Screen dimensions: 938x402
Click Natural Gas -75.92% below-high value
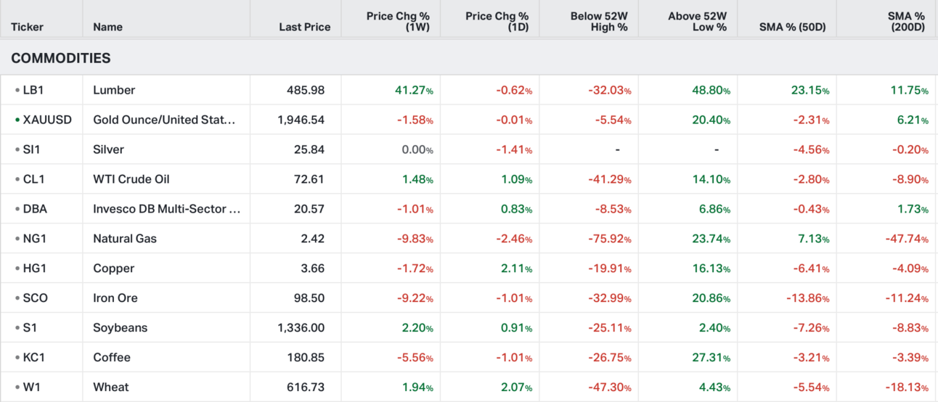click(x=609, y=239)
